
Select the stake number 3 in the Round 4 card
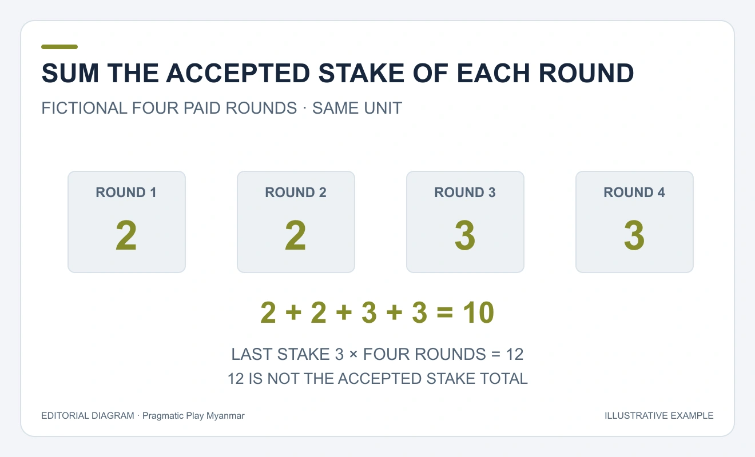(634, 236)
